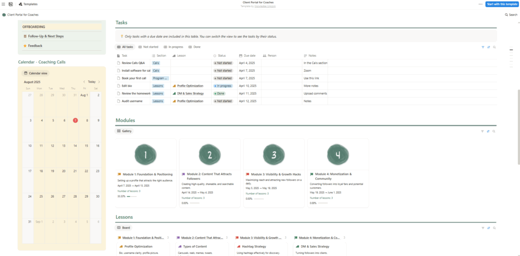
Task: Click the Module 2 purple flag icon
Action: pyautogui.click(x=183, y=174)
